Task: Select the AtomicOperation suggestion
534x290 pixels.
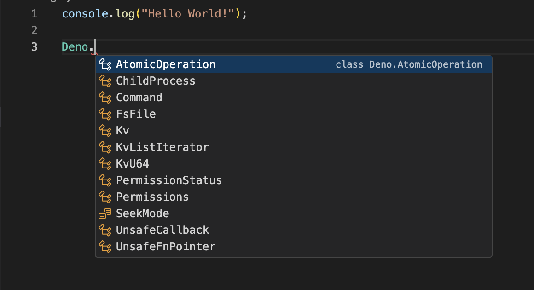Action: [x=166, y=64]
